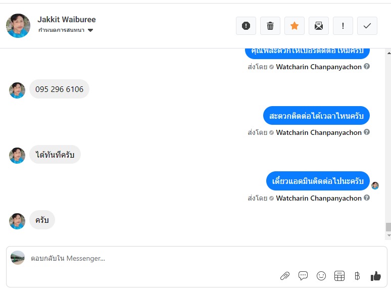This screenshot has width=391, height=289.
Task: Click the paperclip attach file icon
Action: click(284, 276)
